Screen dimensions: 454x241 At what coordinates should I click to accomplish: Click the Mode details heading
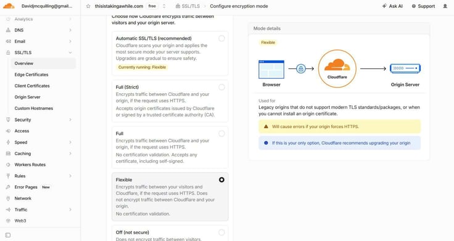266,28
